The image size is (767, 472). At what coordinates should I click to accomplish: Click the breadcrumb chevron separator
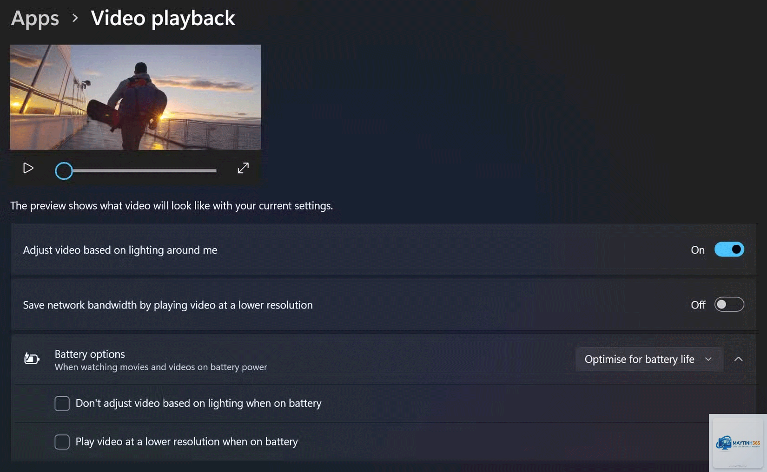75,18
